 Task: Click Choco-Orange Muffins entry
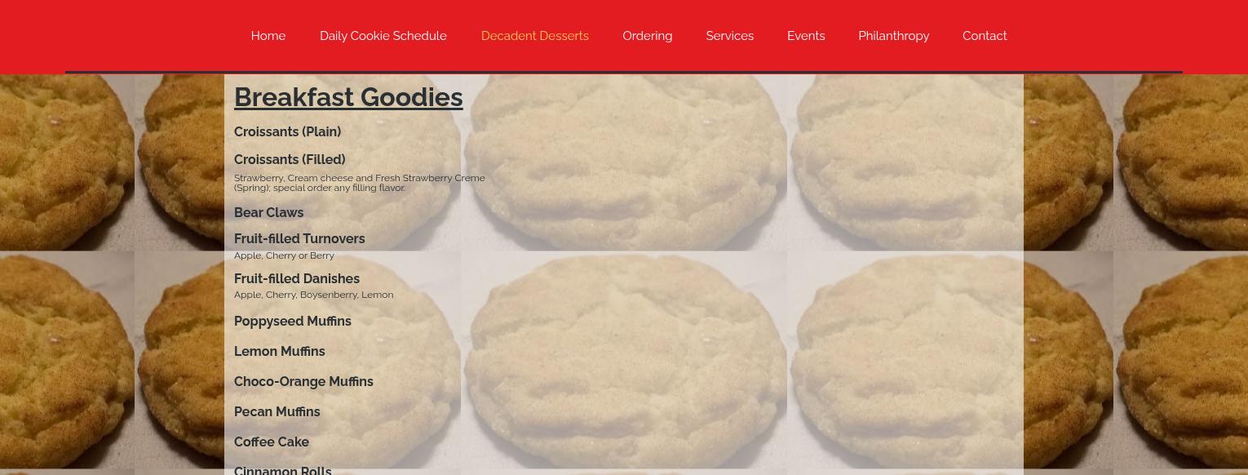(x=303, y=382)
